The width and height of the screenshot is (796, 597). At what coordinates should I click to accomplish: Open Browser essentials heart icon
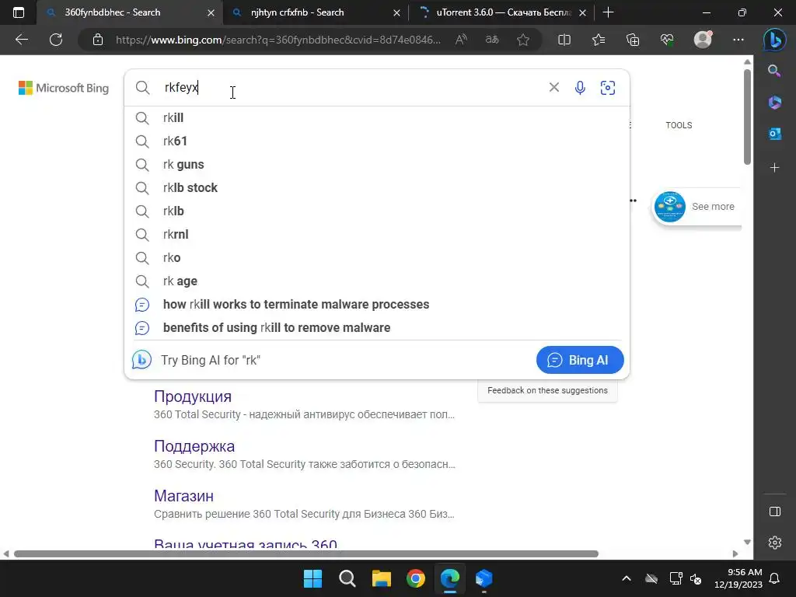coord(667,40)
